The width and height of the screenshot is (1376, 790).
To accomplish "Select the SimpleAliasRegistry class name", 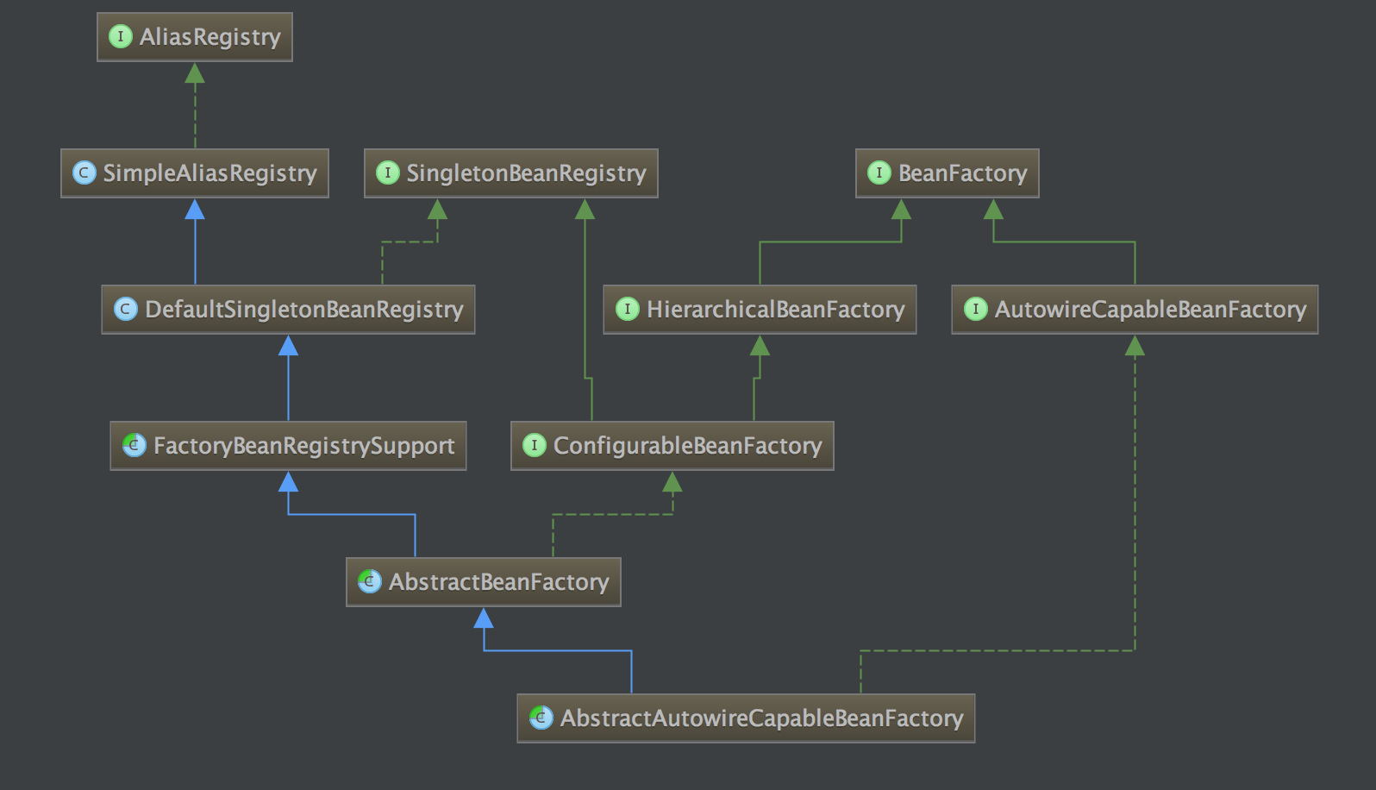I will (210, 173).
